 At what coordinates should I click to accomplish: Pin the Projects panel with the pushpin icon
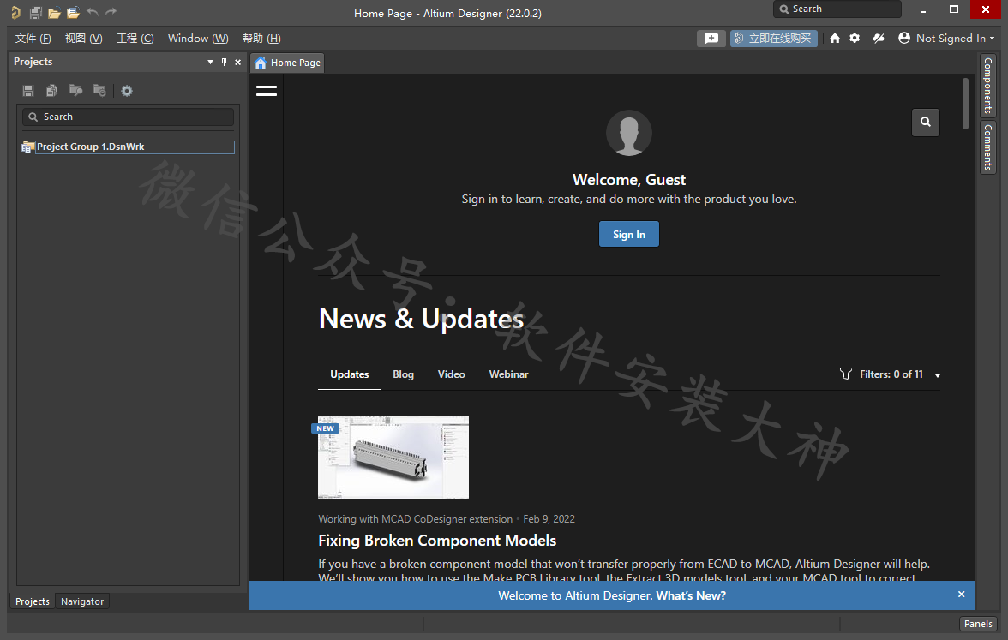coord(224,63)
